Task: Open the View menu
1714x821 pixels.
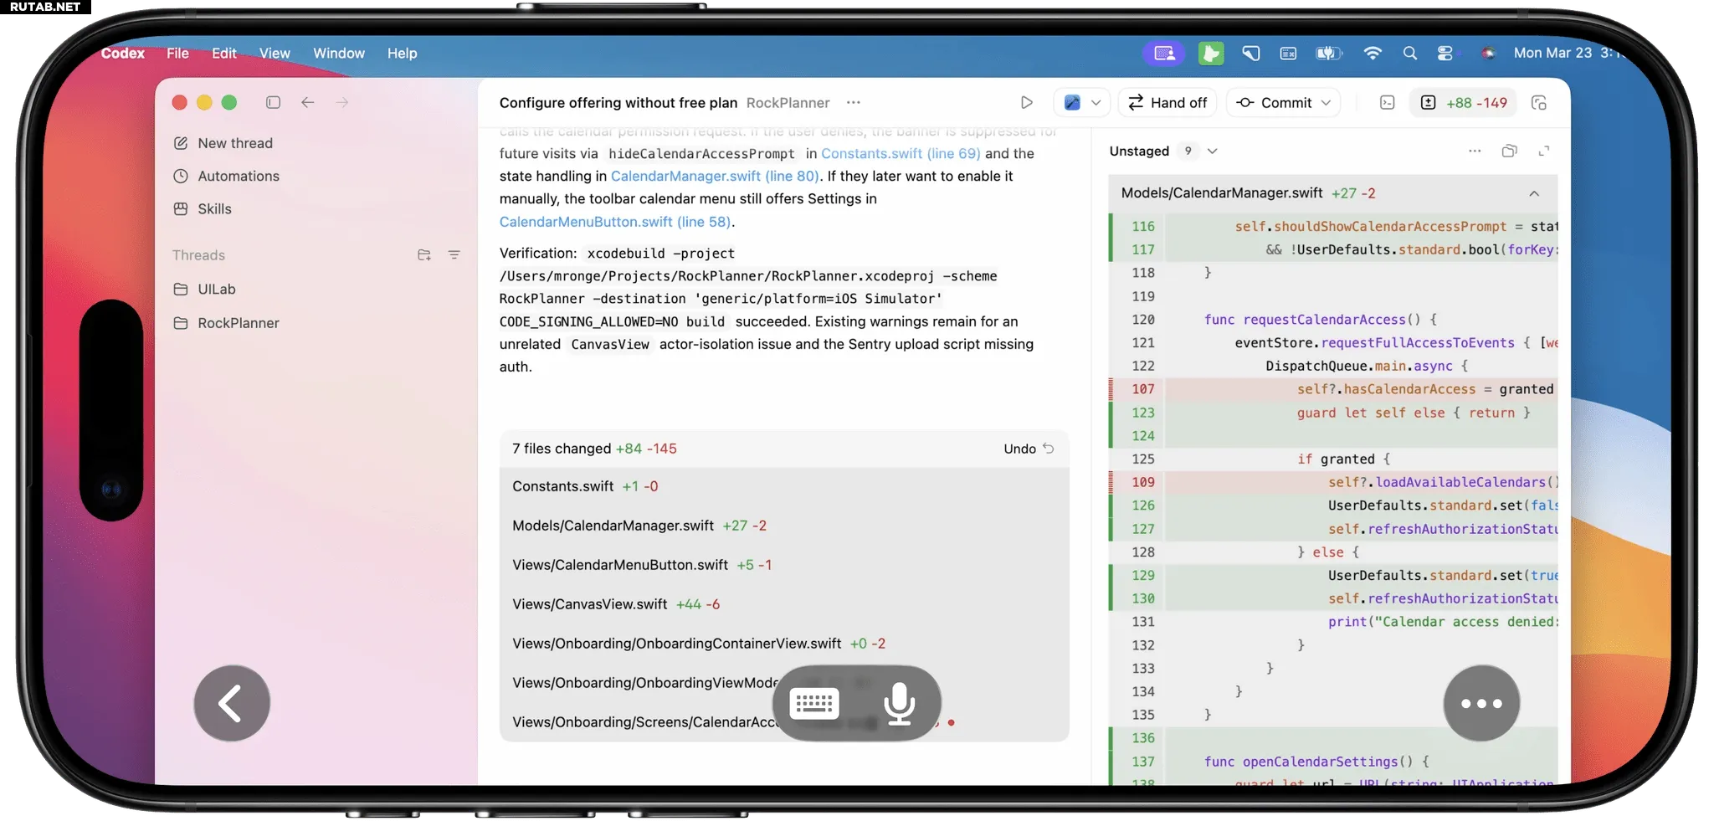Action: [275, 54]
